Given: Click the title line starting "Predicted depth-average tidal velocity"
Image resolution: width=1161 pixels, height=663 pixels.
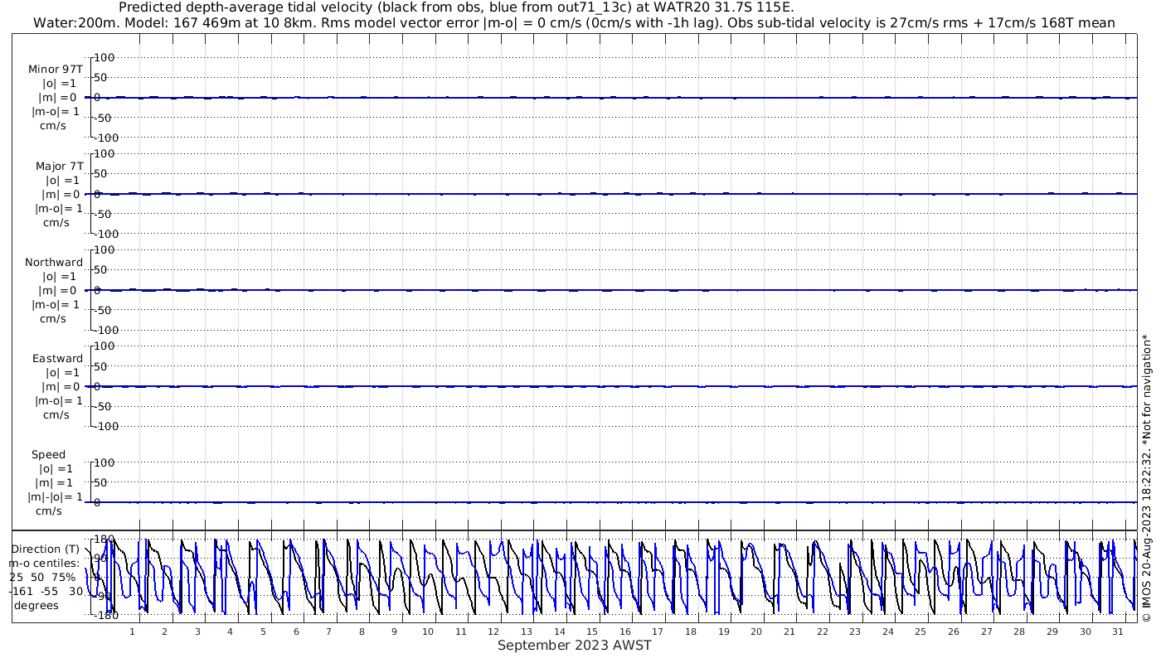Looking at the screenshot, I should 456,7.
